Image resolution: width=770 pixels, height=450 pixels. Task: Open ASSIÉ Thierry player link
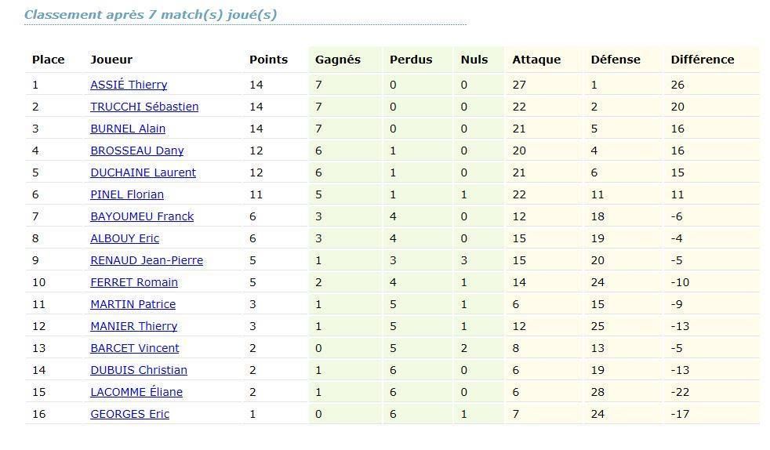coord(129,85)
